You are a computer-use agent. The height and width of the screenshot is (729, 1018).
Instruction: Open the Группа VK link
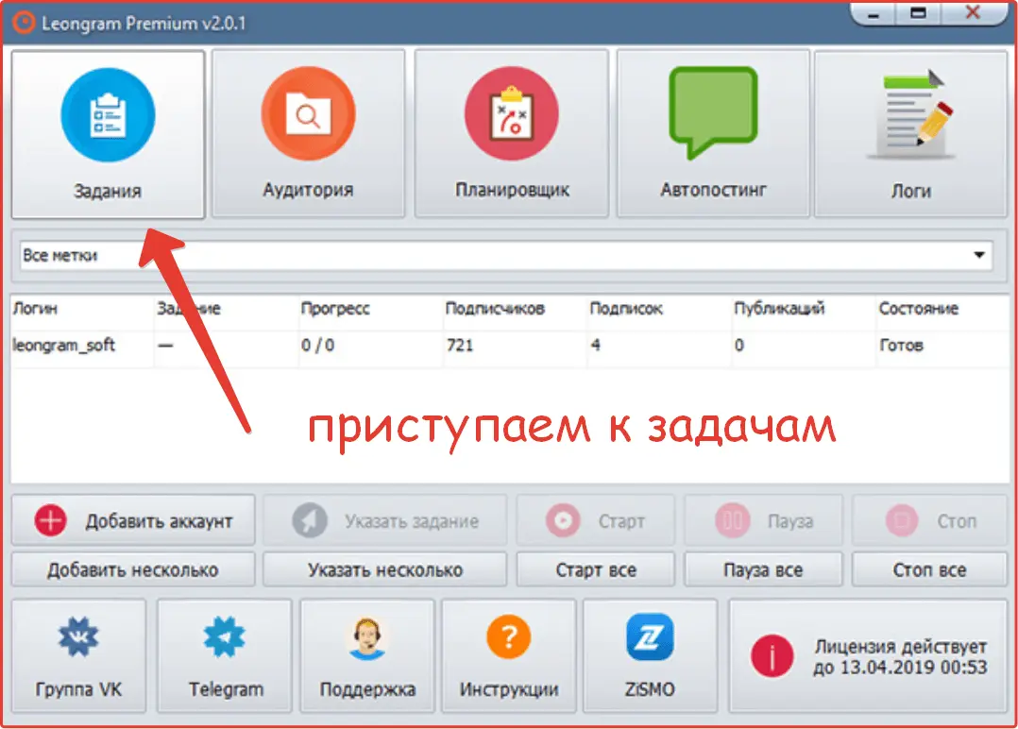tap(78, 655)
